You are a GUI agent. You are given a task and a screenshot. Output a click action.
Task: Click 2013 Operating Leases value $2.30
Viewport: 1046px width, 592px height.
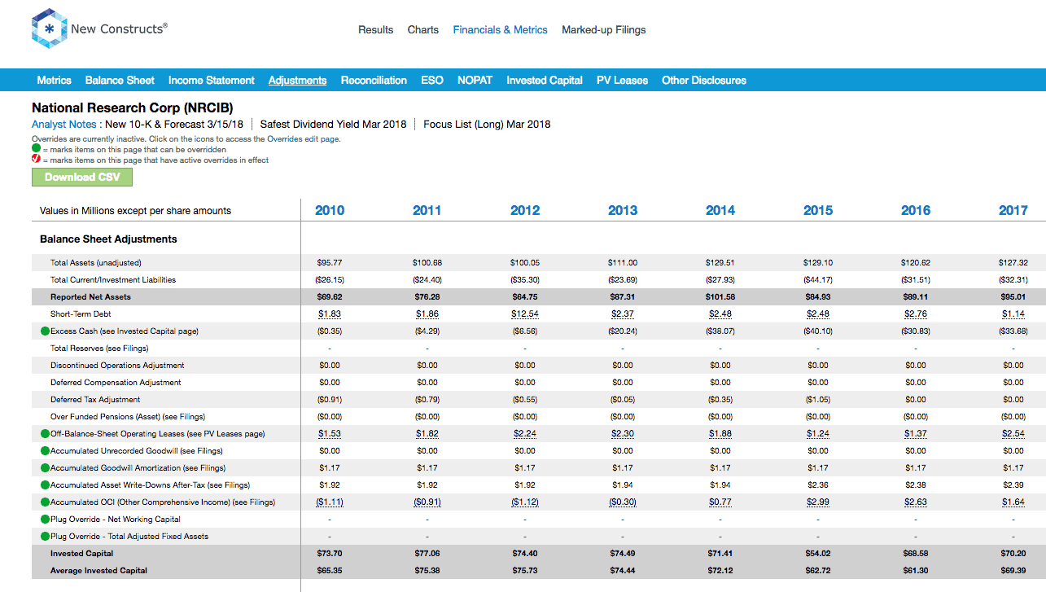(x=623, y=434)
